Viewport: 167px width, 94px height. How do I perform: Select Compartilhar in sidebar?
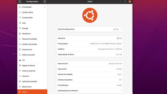32,17
